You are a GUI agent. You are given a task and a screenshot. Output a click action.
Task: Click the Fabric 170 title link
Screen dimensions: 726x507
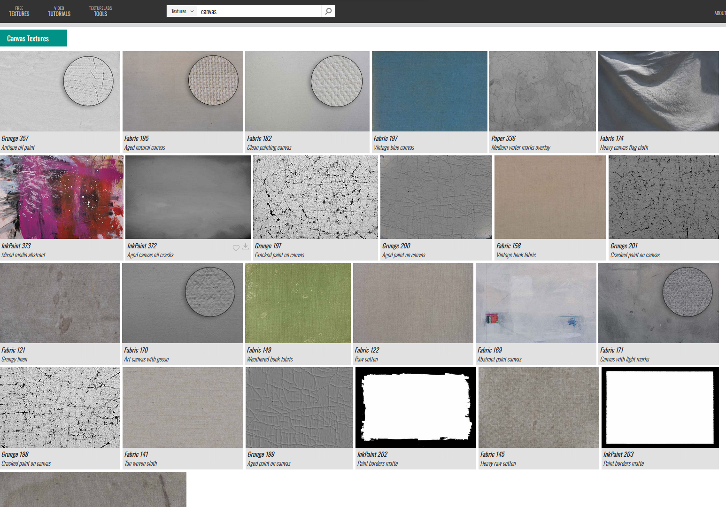coord(136,350)
